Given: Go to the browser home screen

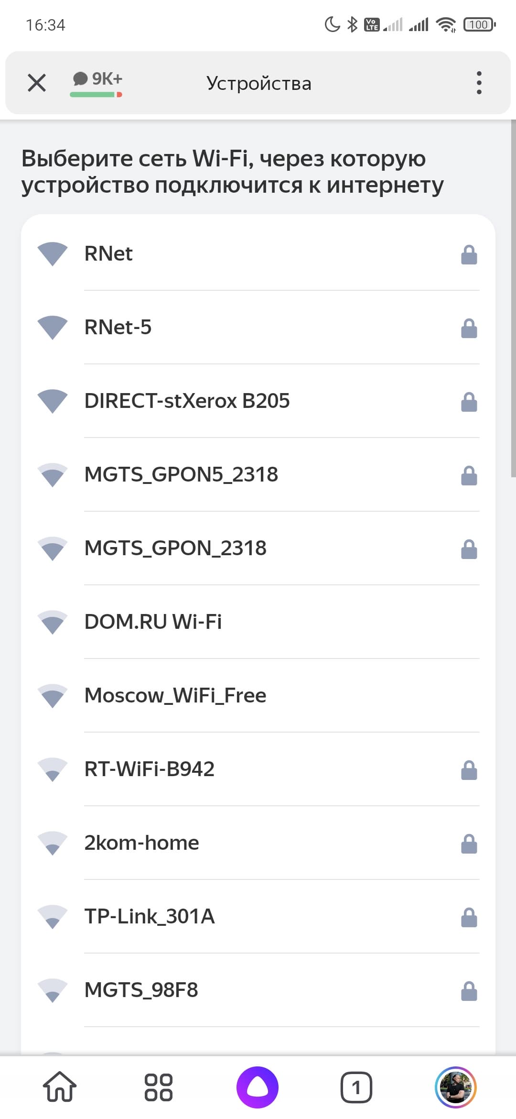Looking at the screenshot, I should (x=60, y=1087).
